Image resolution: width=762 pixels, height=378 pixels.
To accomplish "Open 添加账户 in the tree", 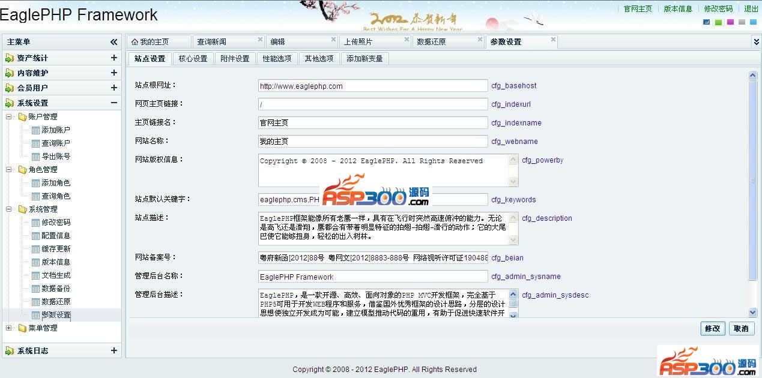I will pyautogui.click(x=56, y=130).
